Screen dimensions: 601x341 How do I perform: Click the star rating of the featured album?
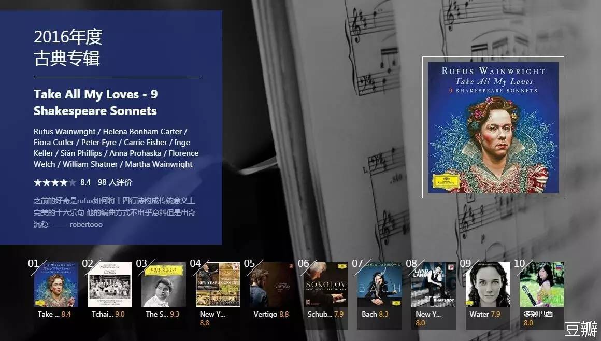pyautogui.click(x=55, y=182)
